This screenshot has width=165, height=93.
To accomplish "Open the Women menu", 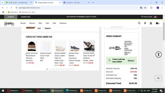I will (x=32, y=23).
